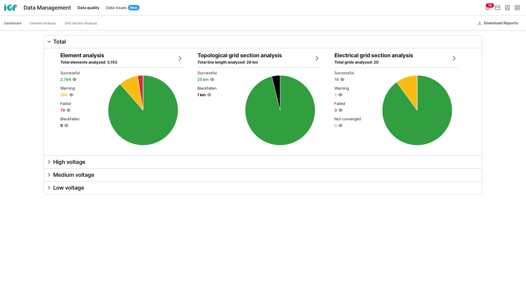This screenshot has width=526, height=296.
Task: Toggle eye next to 280 warning elements
Action: tap(71, 95)
